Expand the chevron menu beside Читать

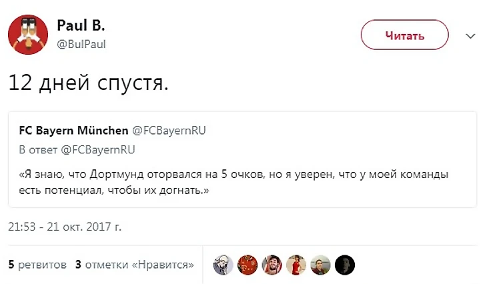470,35
